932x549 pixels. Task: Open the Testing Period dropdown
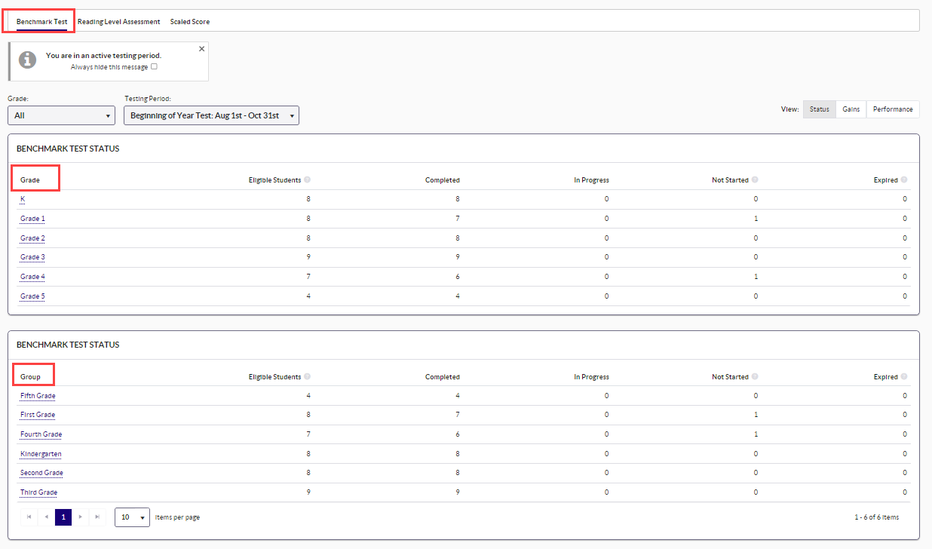(211, 115)
